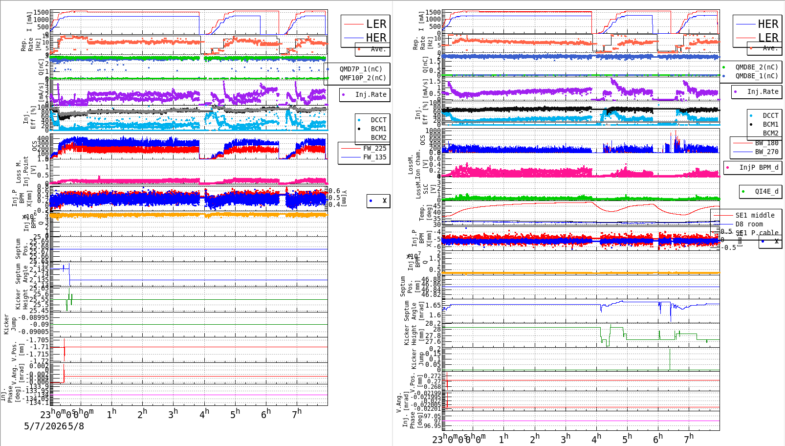
Task: Click the Ave. legend in left plot
Action: [378, 49]
